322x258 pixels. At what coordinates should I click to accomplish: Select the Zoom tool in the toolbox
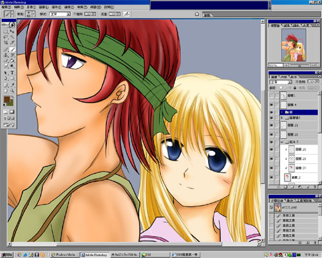coord(12,91)
